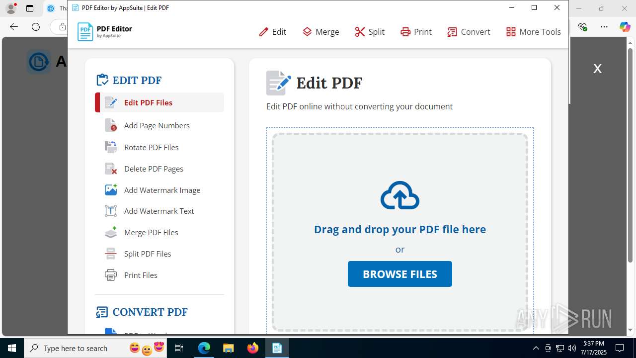Open the network icon in tray
The height and width of the screenshot is (358, 636).
tap(560, 348)
